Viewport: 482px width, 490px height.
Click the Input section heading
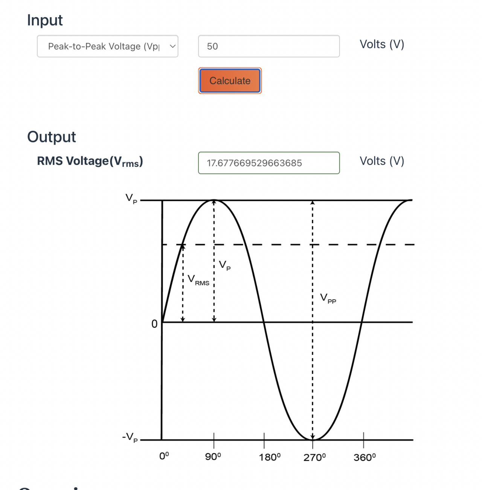click(x=45, y=20)
